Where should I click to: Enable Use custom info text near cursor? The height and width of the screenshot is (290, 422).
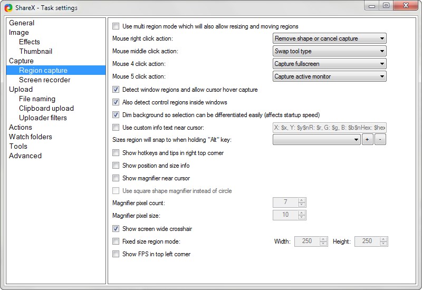point(116,127)
